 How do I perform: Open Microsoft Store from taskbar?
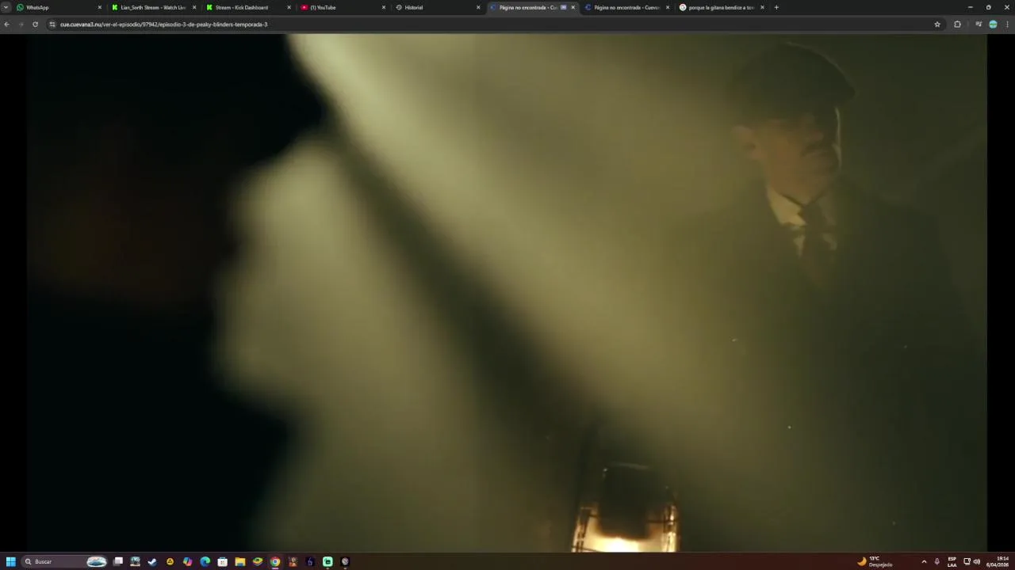coord(223,561)
